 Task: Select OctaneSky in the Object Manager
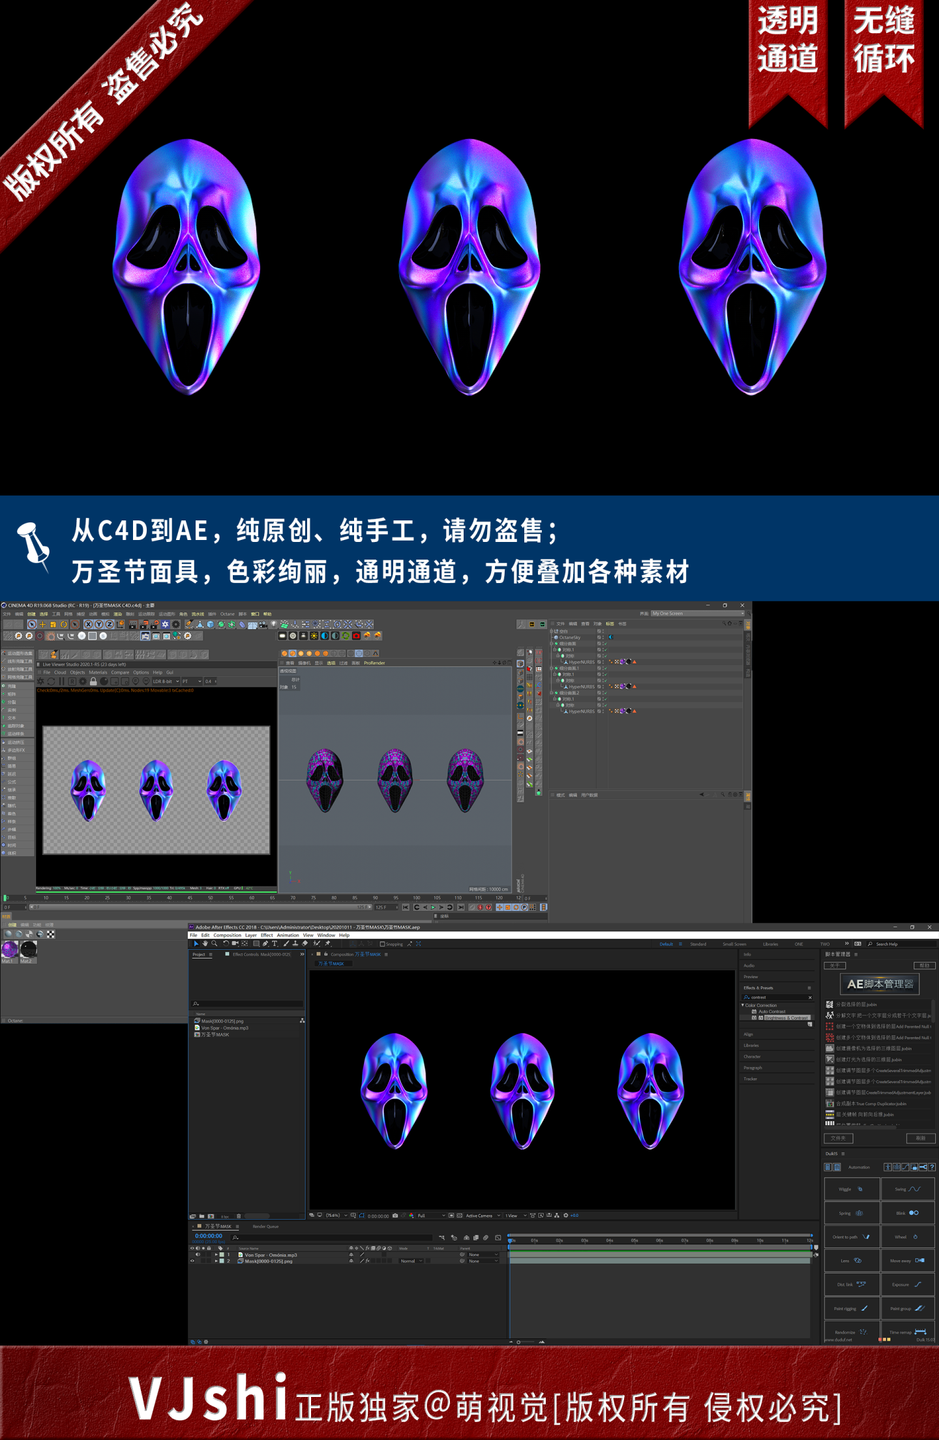point(570,637)
